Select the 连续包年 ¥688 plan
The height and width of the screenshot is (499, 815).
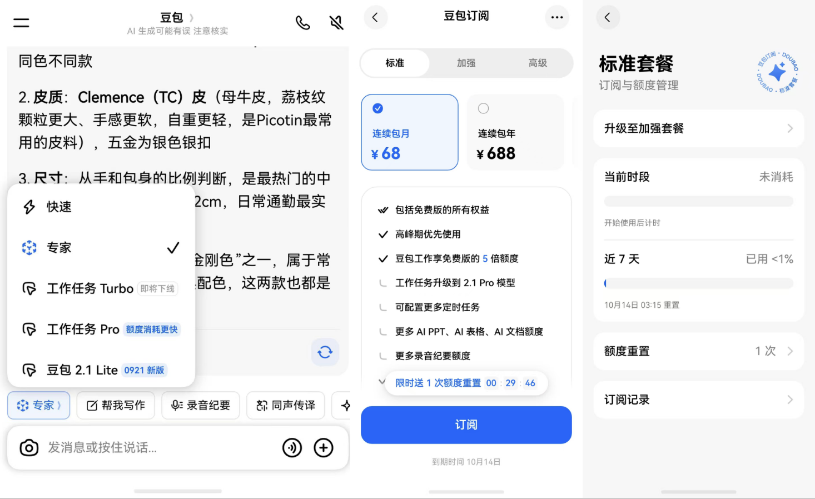515,132
